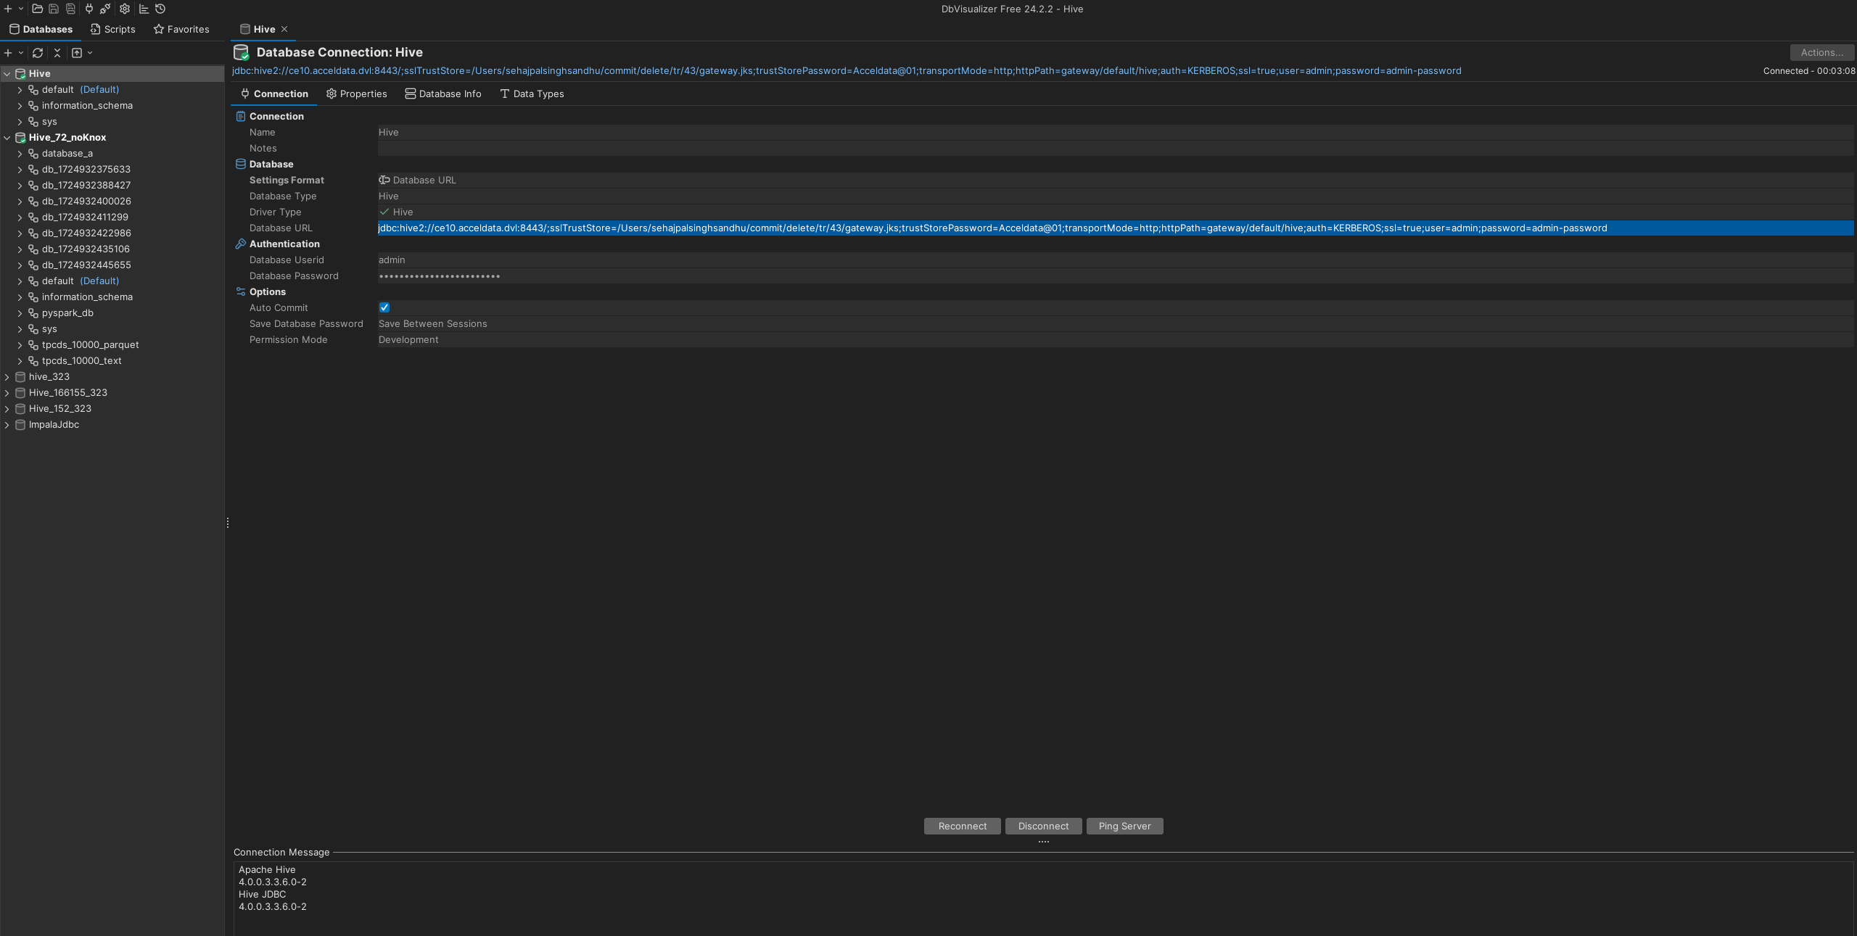Collapse the Hive_72_noKnox tree node
The image size is (1857, 936).
tap(7, 138)
